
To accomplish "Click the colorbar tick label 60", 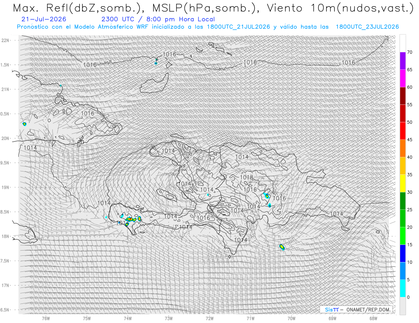I will 410,87.
